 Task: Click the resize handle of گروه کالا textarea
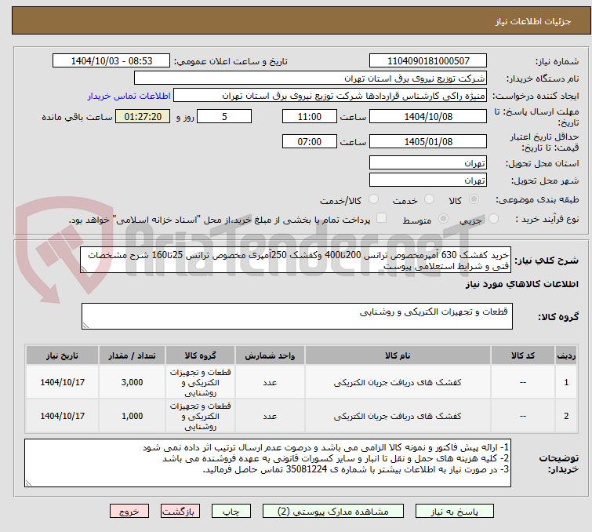[x=85, y=326]
